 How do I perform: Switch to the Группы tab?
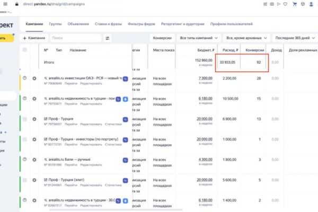pyautogui.click(x=55, y=24)
